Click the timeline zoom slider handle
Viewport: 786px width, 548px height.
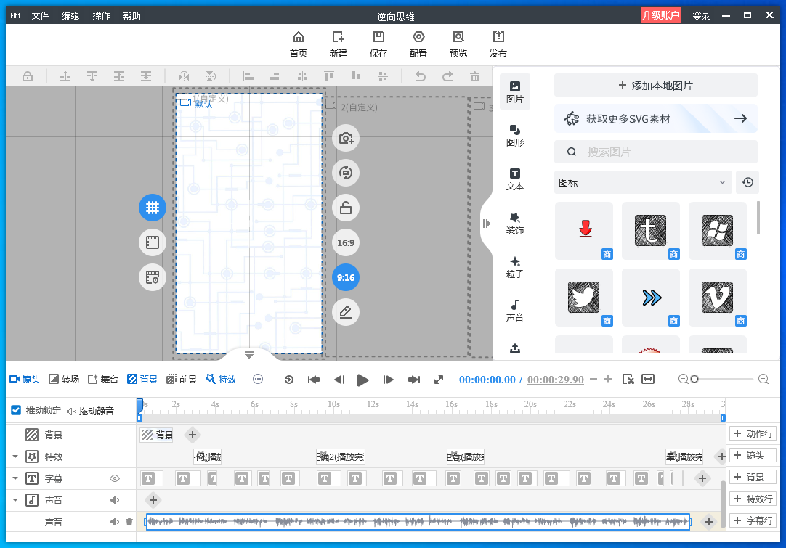coord(694,379)
